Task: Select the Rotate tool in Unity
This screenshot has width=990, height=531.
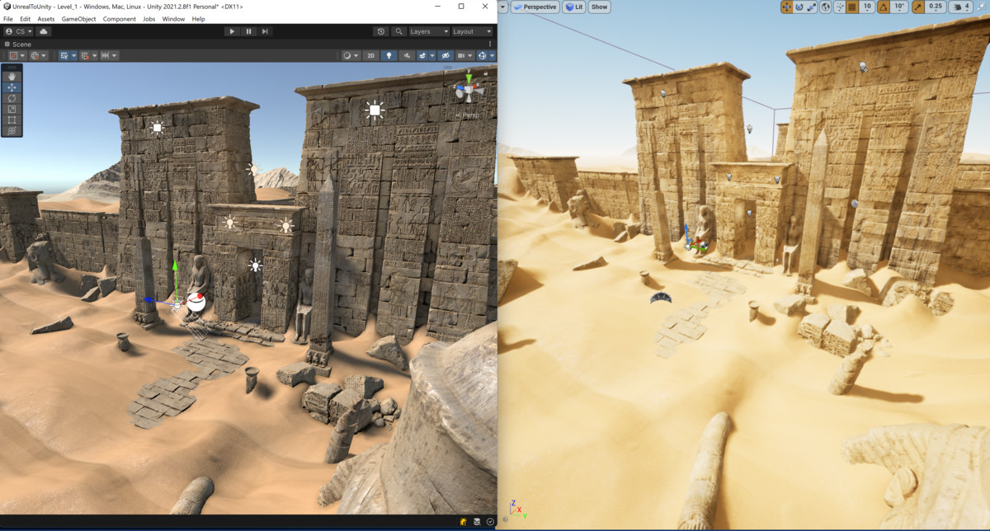Action: [x=12, y=98]
